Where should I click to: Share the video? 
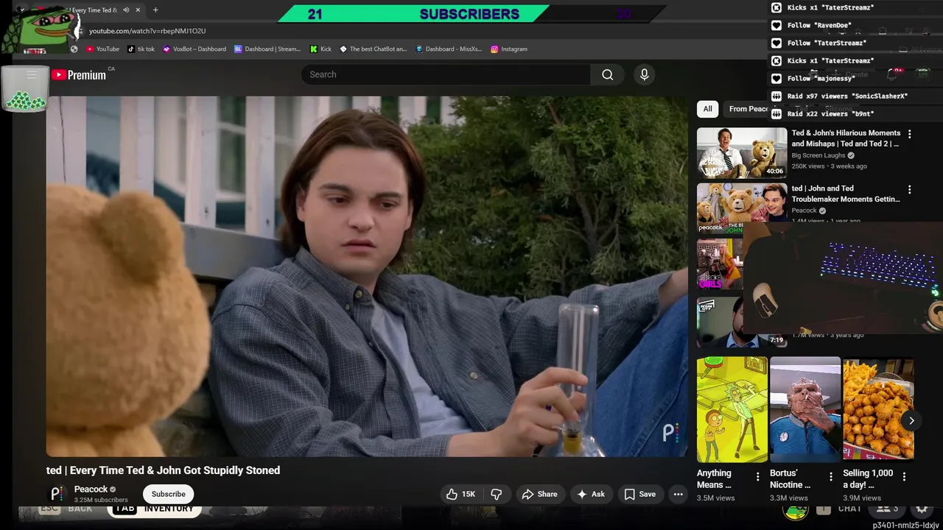tap(539, 494)
